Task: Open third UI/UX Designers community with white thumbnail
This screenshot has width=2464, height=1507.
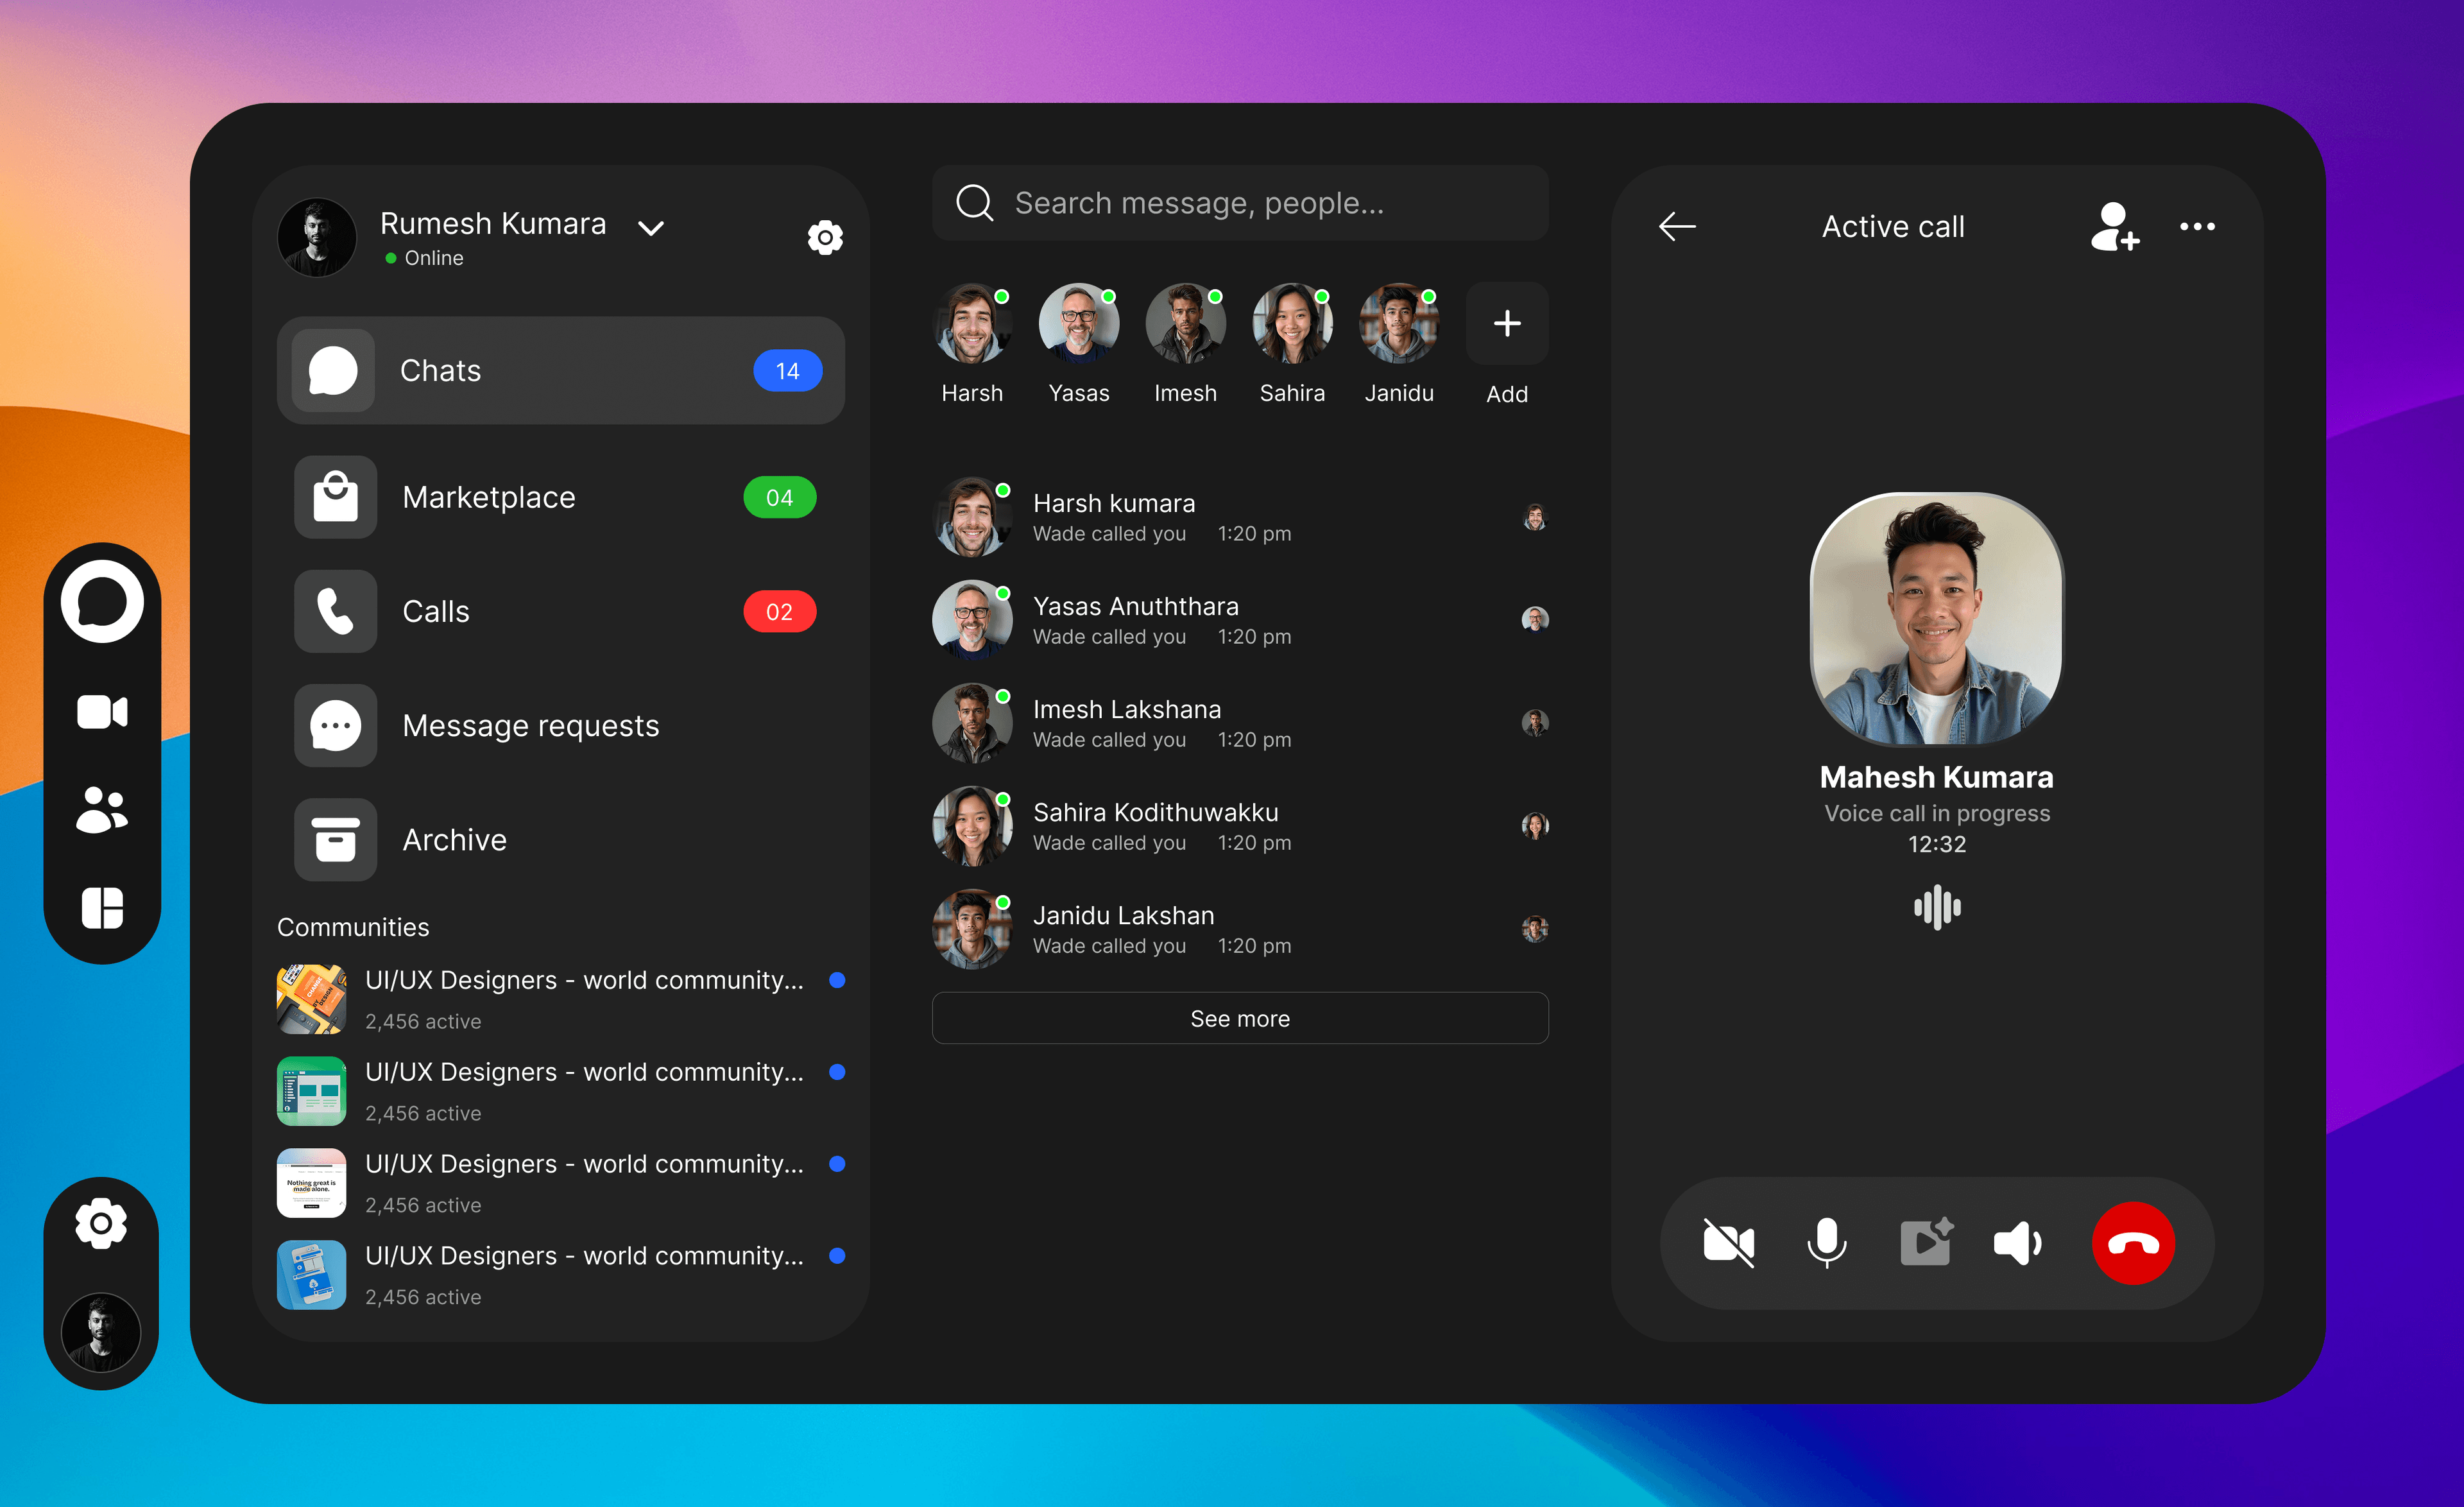Action: [x=561, y=1184]
